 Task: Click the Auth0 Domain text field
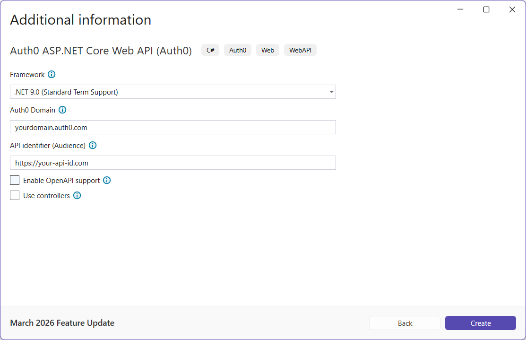pos(173,127)
